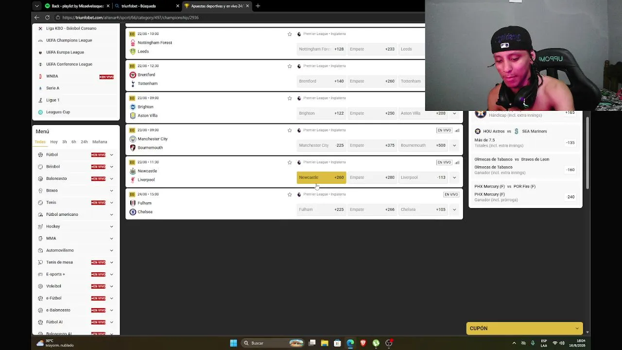Select the 3h time filter tab
This screenshot has width=622, height=350.
point(64,142)
